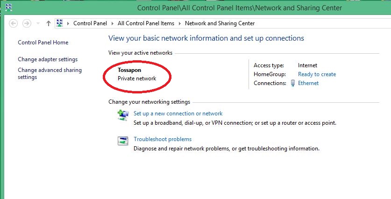Image resolution: width=391 pixels, height=199 pixels.
Task: Click the Ethernet connection plug icon
Action: pyautogui.click(x=293, y=83)
